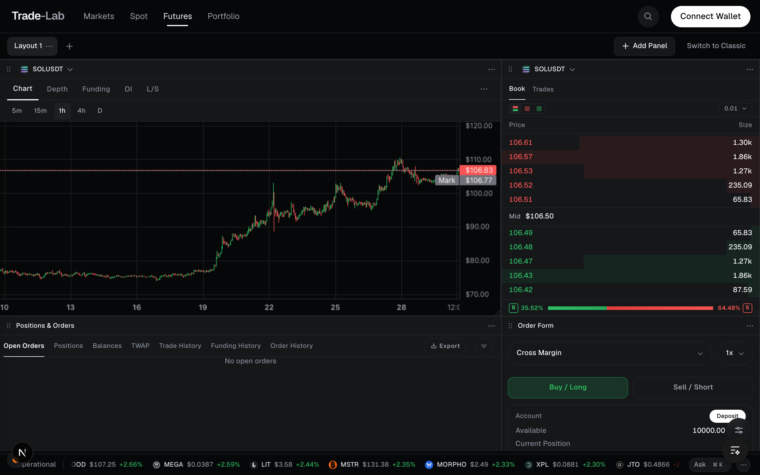
Task: Switch to the Trade History tab
Action: (x=180, y=346)
